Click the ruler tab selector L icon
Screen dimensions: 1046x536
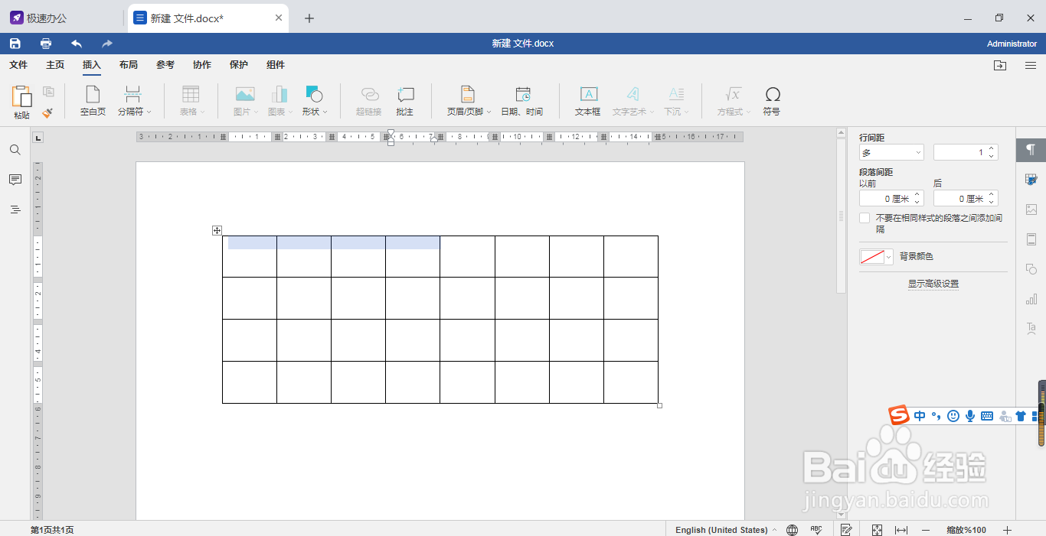click(38, 138)
